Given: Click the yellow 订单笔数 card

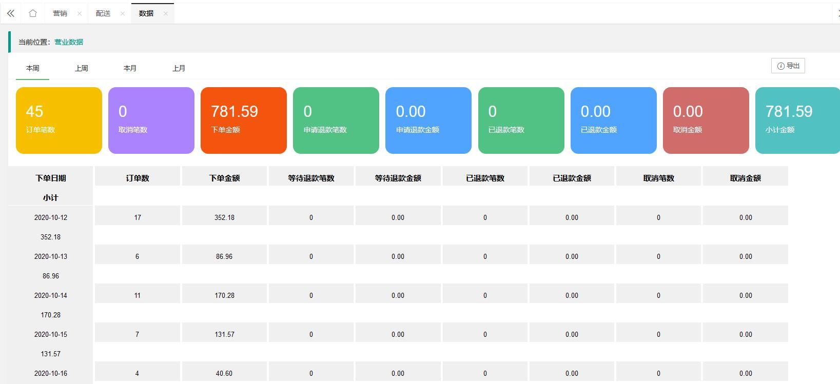Looking at the screenshot, I should (59, 120).
